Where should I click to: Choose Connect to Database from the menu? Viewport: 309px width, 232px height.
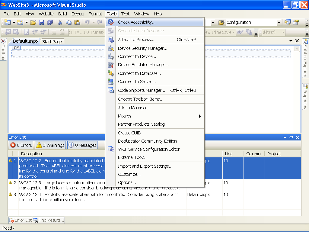pos(139,73)
